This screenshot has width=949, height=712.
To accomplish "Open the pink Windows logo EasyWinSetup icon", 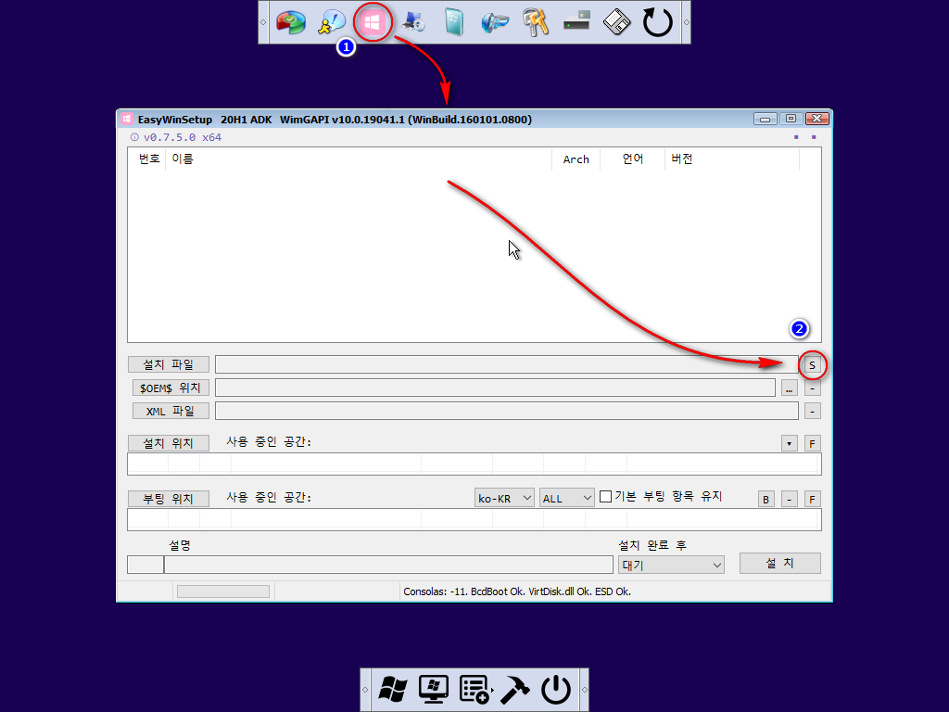I will (373, 22).
